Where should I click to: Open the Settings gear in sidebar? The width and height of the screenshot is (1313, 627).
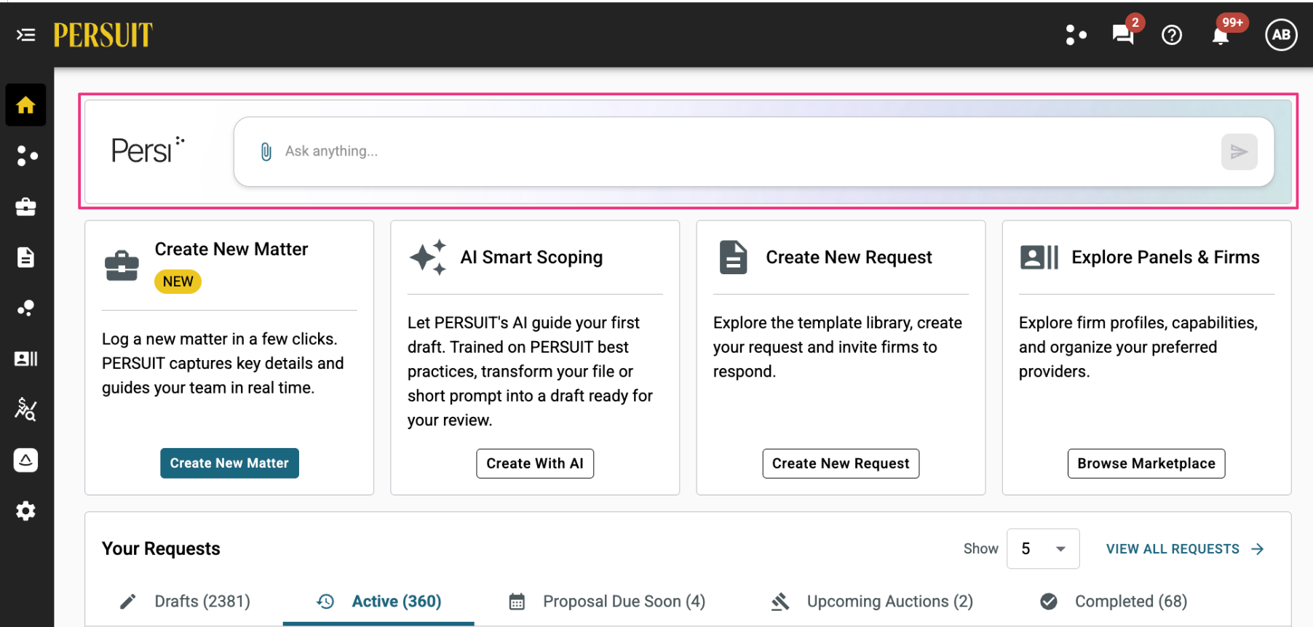coord(26,511)
